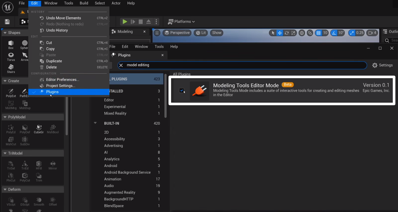
Task: Select the Stairs shape tool
Action: coord(11,69)
